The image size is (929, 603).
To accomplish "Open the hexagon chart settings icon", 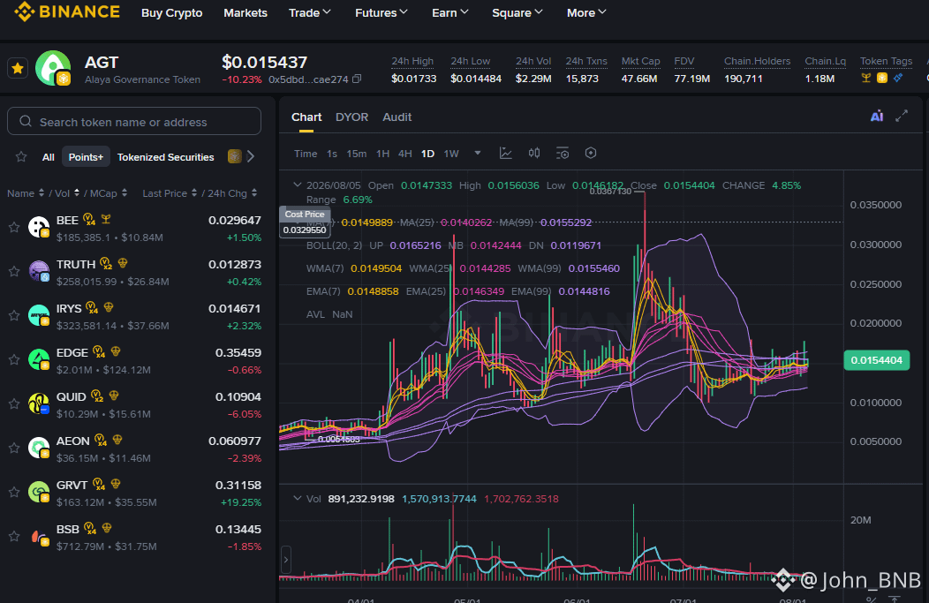I will coord(591,154).
